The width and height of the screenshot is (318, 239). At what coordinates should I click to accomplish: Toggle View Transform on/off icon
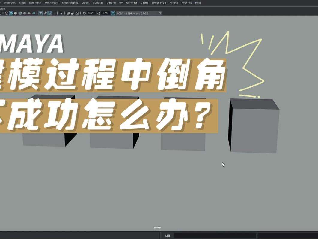click(113, 13)
